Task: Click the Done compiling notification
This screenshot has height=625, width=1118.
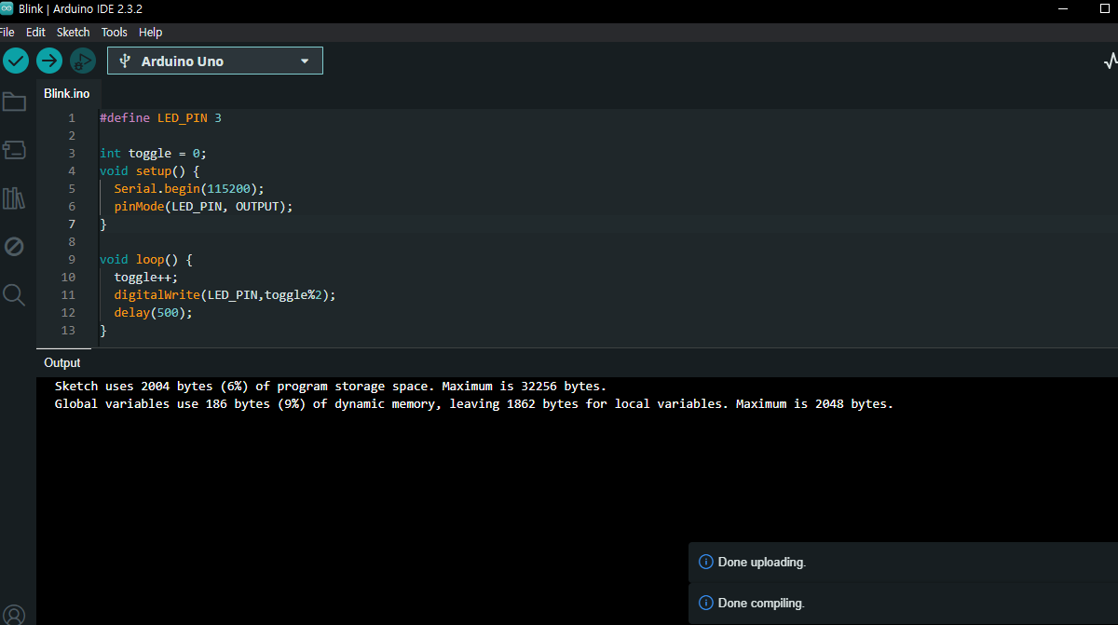Action: pos(903,604)
